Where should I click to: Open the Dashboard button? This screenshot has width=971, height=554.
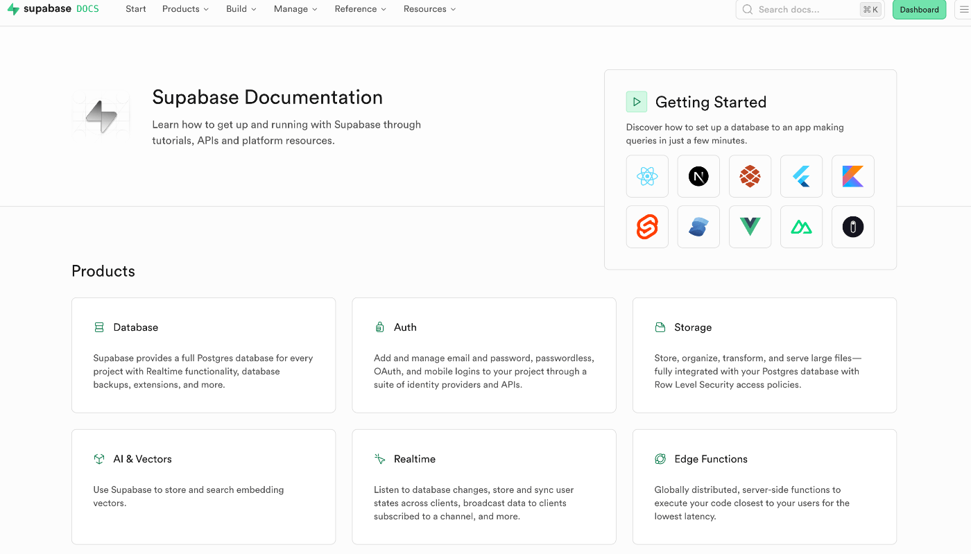[920, 10]
